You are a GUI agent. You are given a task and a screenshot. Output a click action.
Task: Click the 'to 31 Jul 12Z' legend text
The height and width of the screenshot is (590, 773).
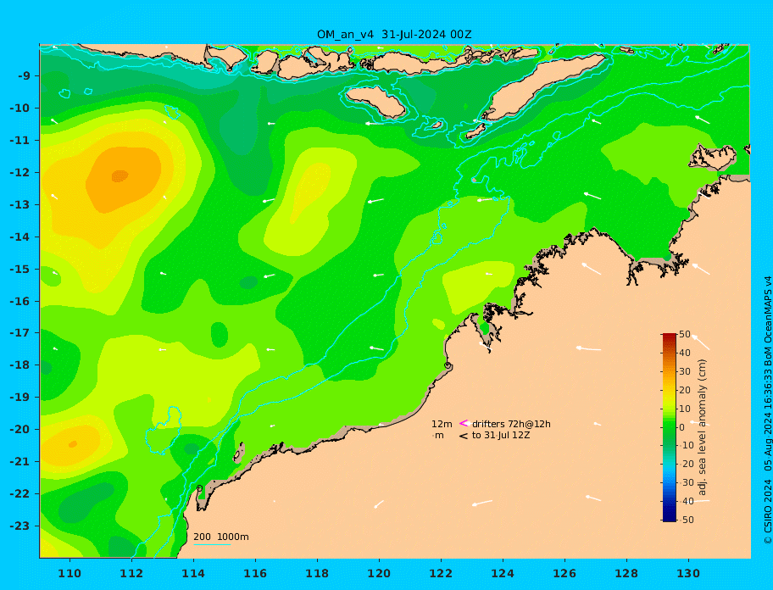pos(501,435)
